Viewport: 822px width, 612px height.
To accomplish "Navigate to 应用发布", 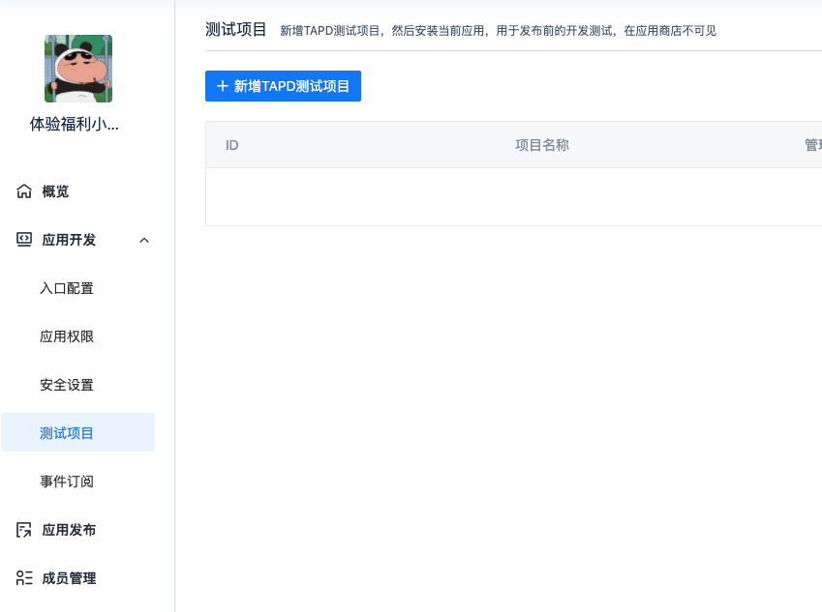I will pos(67,529).
